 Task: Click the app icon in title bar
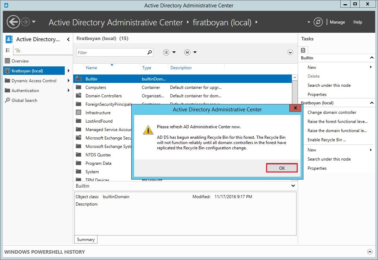pos(6,5)
